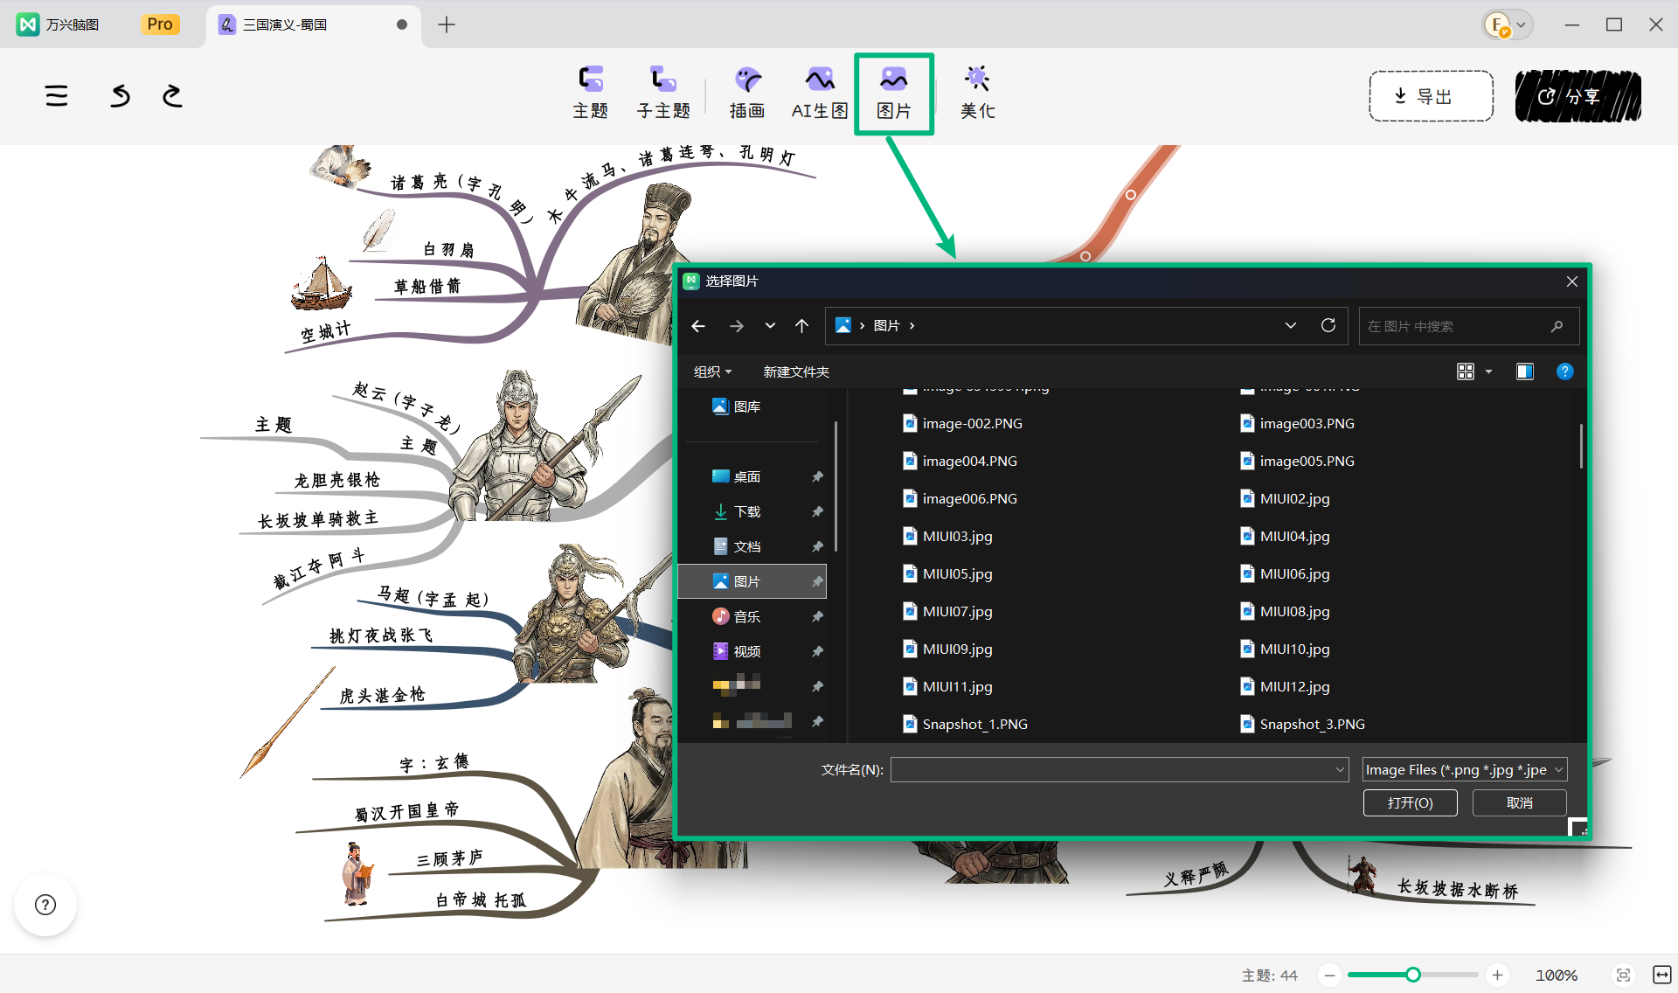Click the 图片 breadcrumb in address bar
1678x993 pixels.
(x=886, y=326)
